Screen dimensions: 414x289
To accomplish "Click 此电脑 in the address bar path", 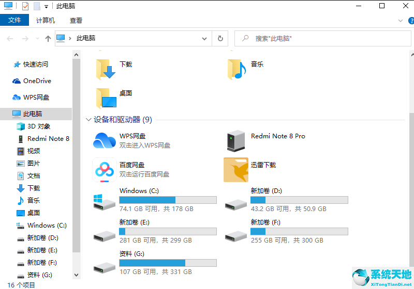I will pyautogui.click(x=85, y=38).
